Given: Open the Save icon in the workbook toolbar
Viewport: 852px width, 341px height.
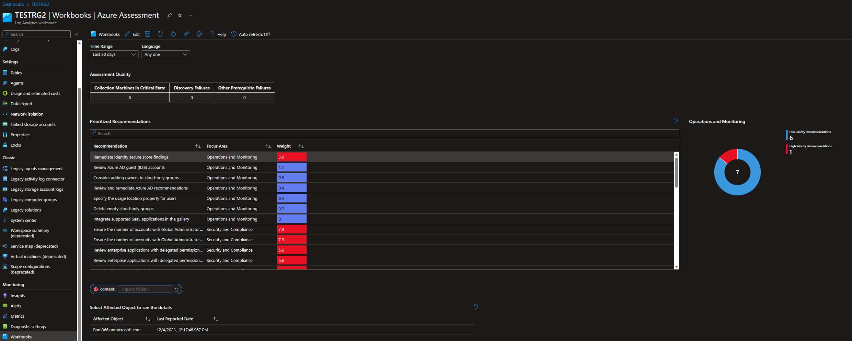Looking at the screenshot, I should pyautogui.click(x=147, y=34).
